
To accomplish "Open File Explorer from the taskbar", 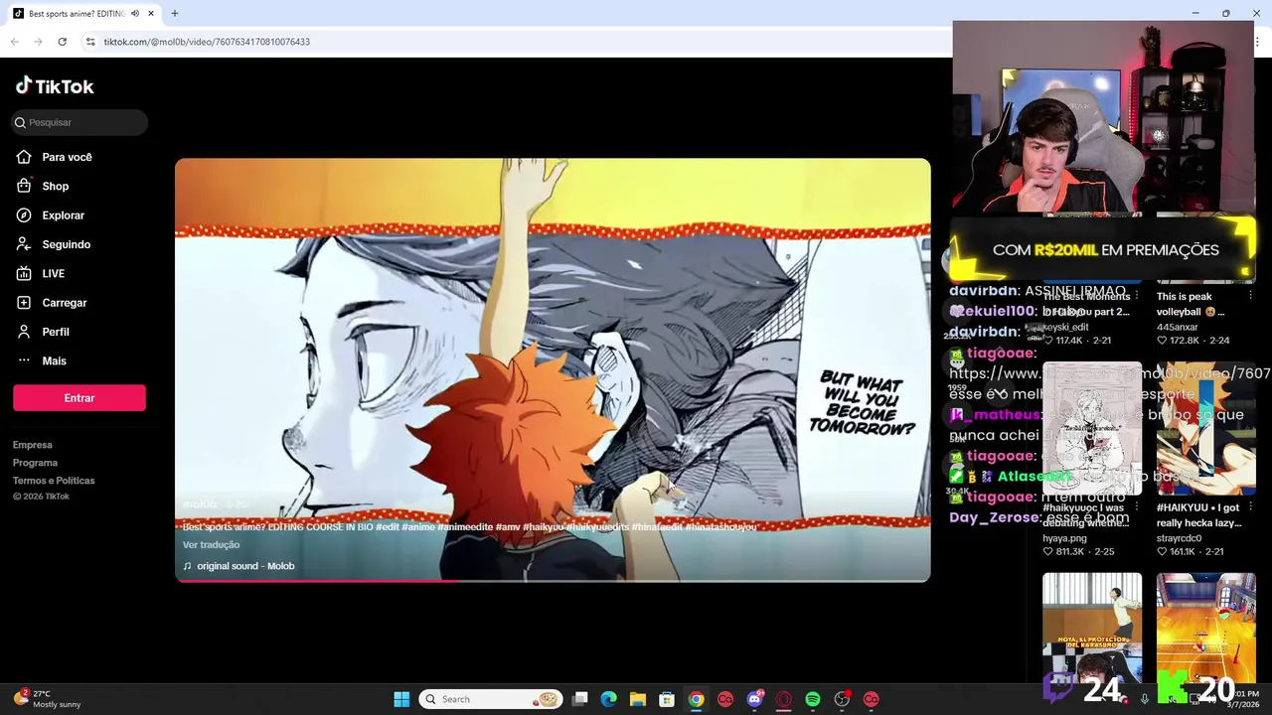I will pyautogui.click(x=638, y=699).
